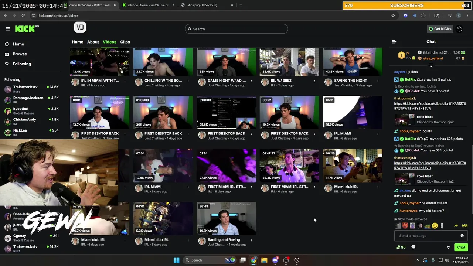The image size is (473, 266).
Task: Switch to the latina.png browser tab
Action: (x=207, y=5)
